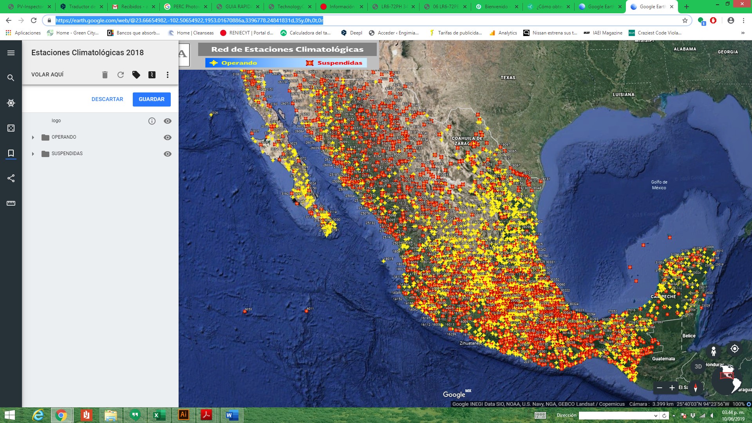Reload the current page
The width and height of the screenshot is (752, 423).
pos(34,20)
